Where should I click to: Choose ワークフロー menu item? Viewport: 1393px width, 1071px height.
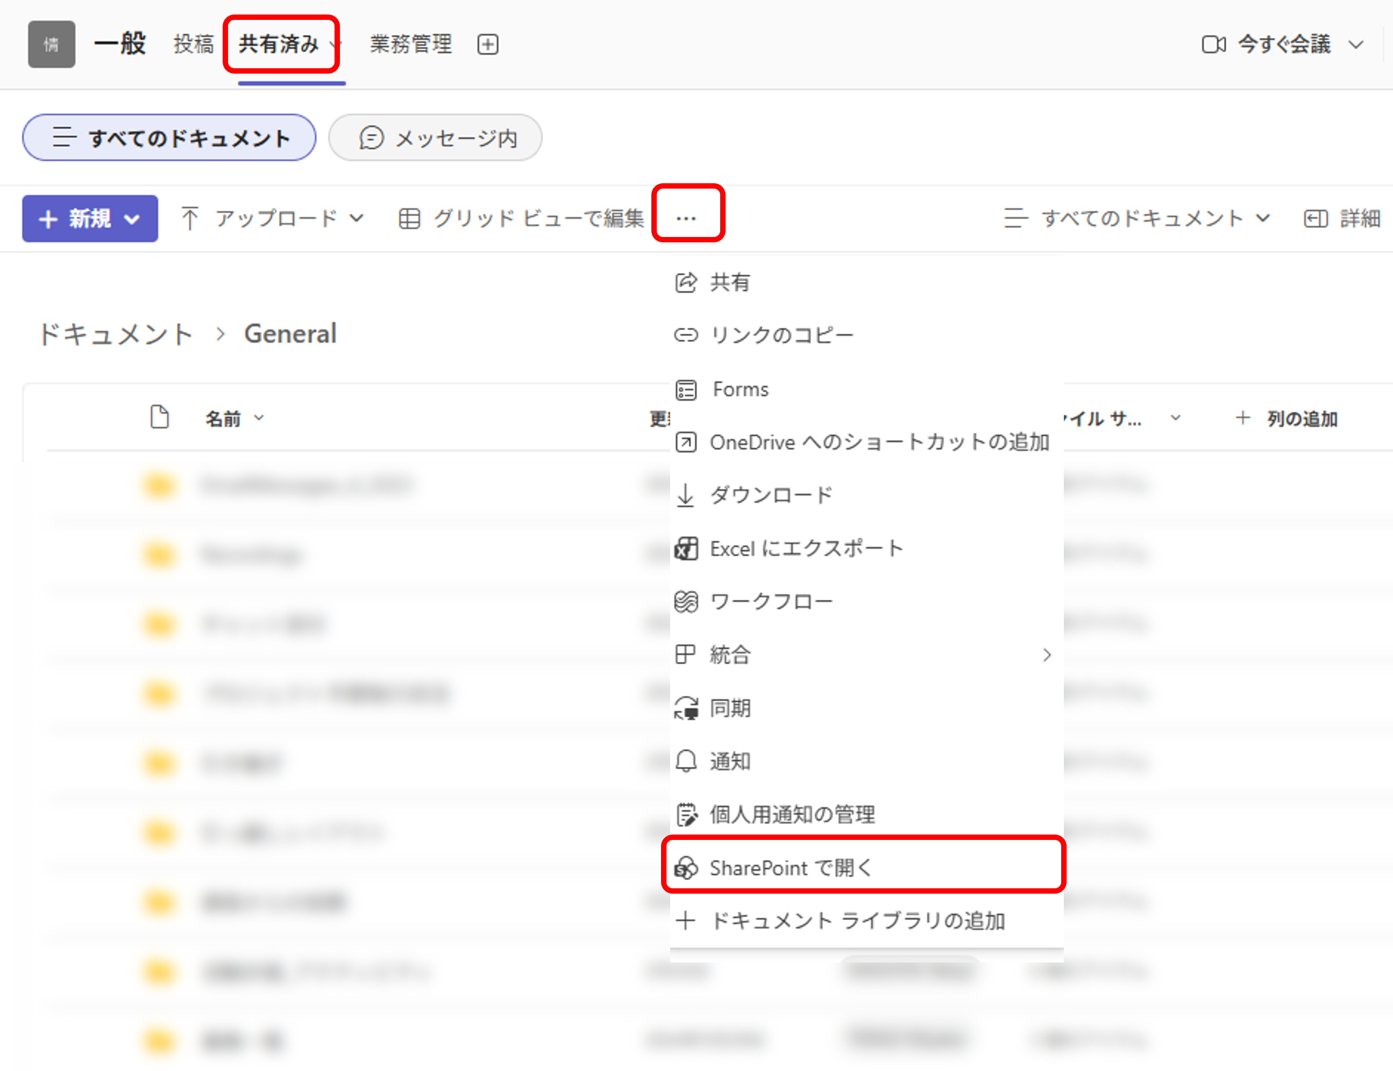[867, 601]
